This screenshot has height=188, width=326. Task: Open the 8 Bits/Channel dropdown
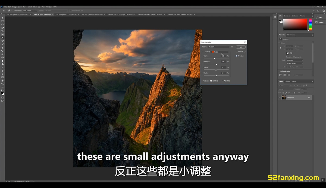295,63
